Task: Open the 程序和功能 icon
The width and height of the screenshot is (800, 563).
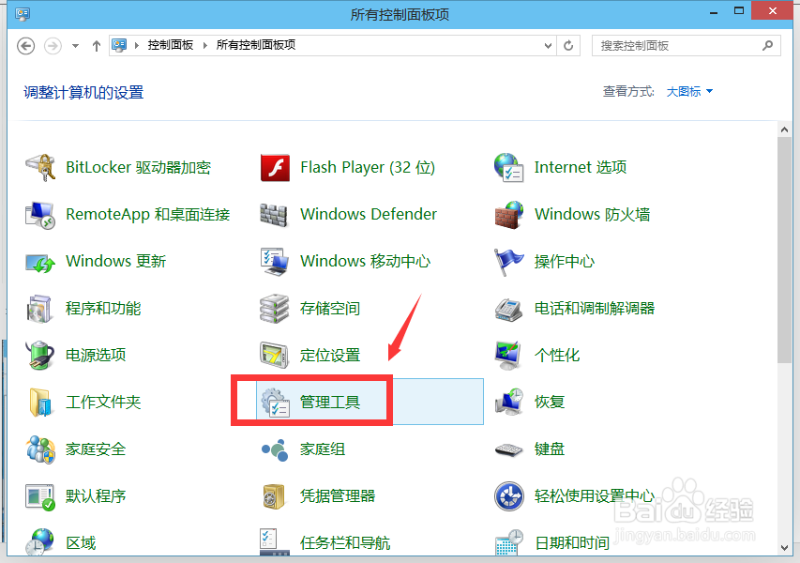Action: click(x=39, y=309)
